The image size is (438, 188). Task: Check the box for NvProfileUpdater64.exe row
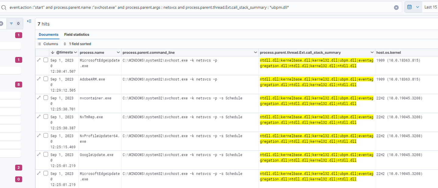(x=46, y=136)
